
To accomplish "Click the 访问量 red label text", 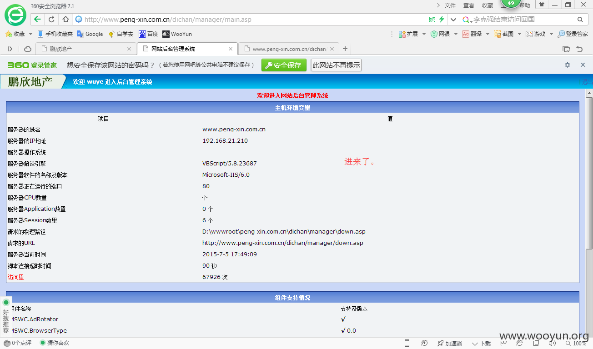I will (x=16, y=277).
